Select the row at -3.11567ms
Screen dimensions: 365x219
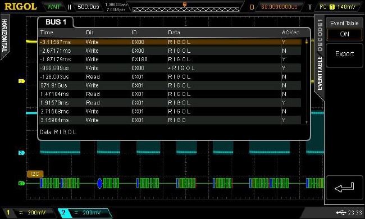[170, 42]
